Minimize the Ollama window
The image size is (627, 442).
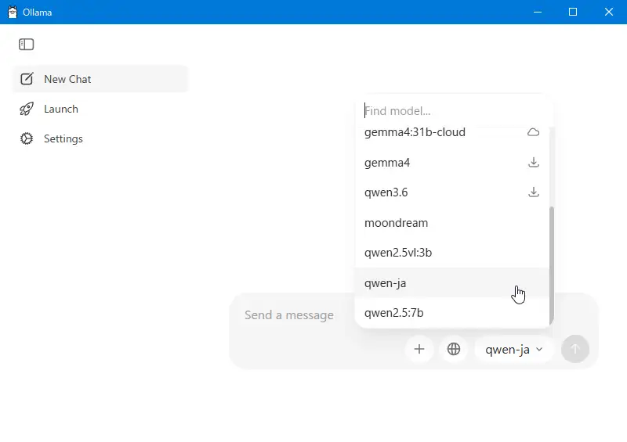538,12
